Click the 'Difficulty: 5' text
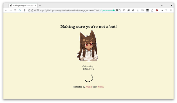The width and height of the screenshot is (177, 103). [88, 69]
